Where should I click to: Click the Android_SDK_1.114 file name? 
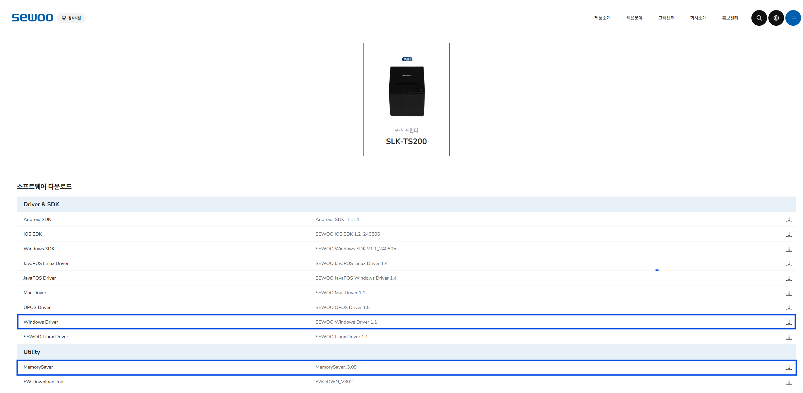pos(337,219)
